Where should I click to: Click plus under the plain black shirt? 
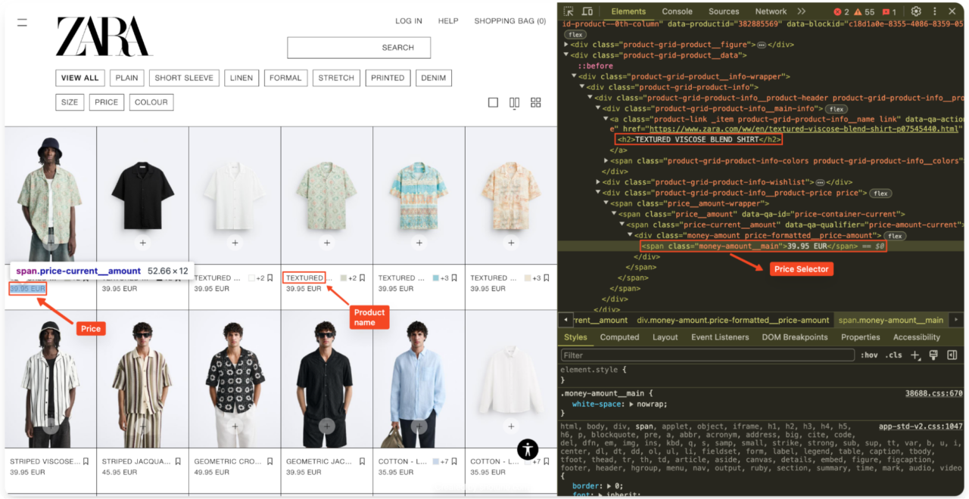(x=143, y=243)
